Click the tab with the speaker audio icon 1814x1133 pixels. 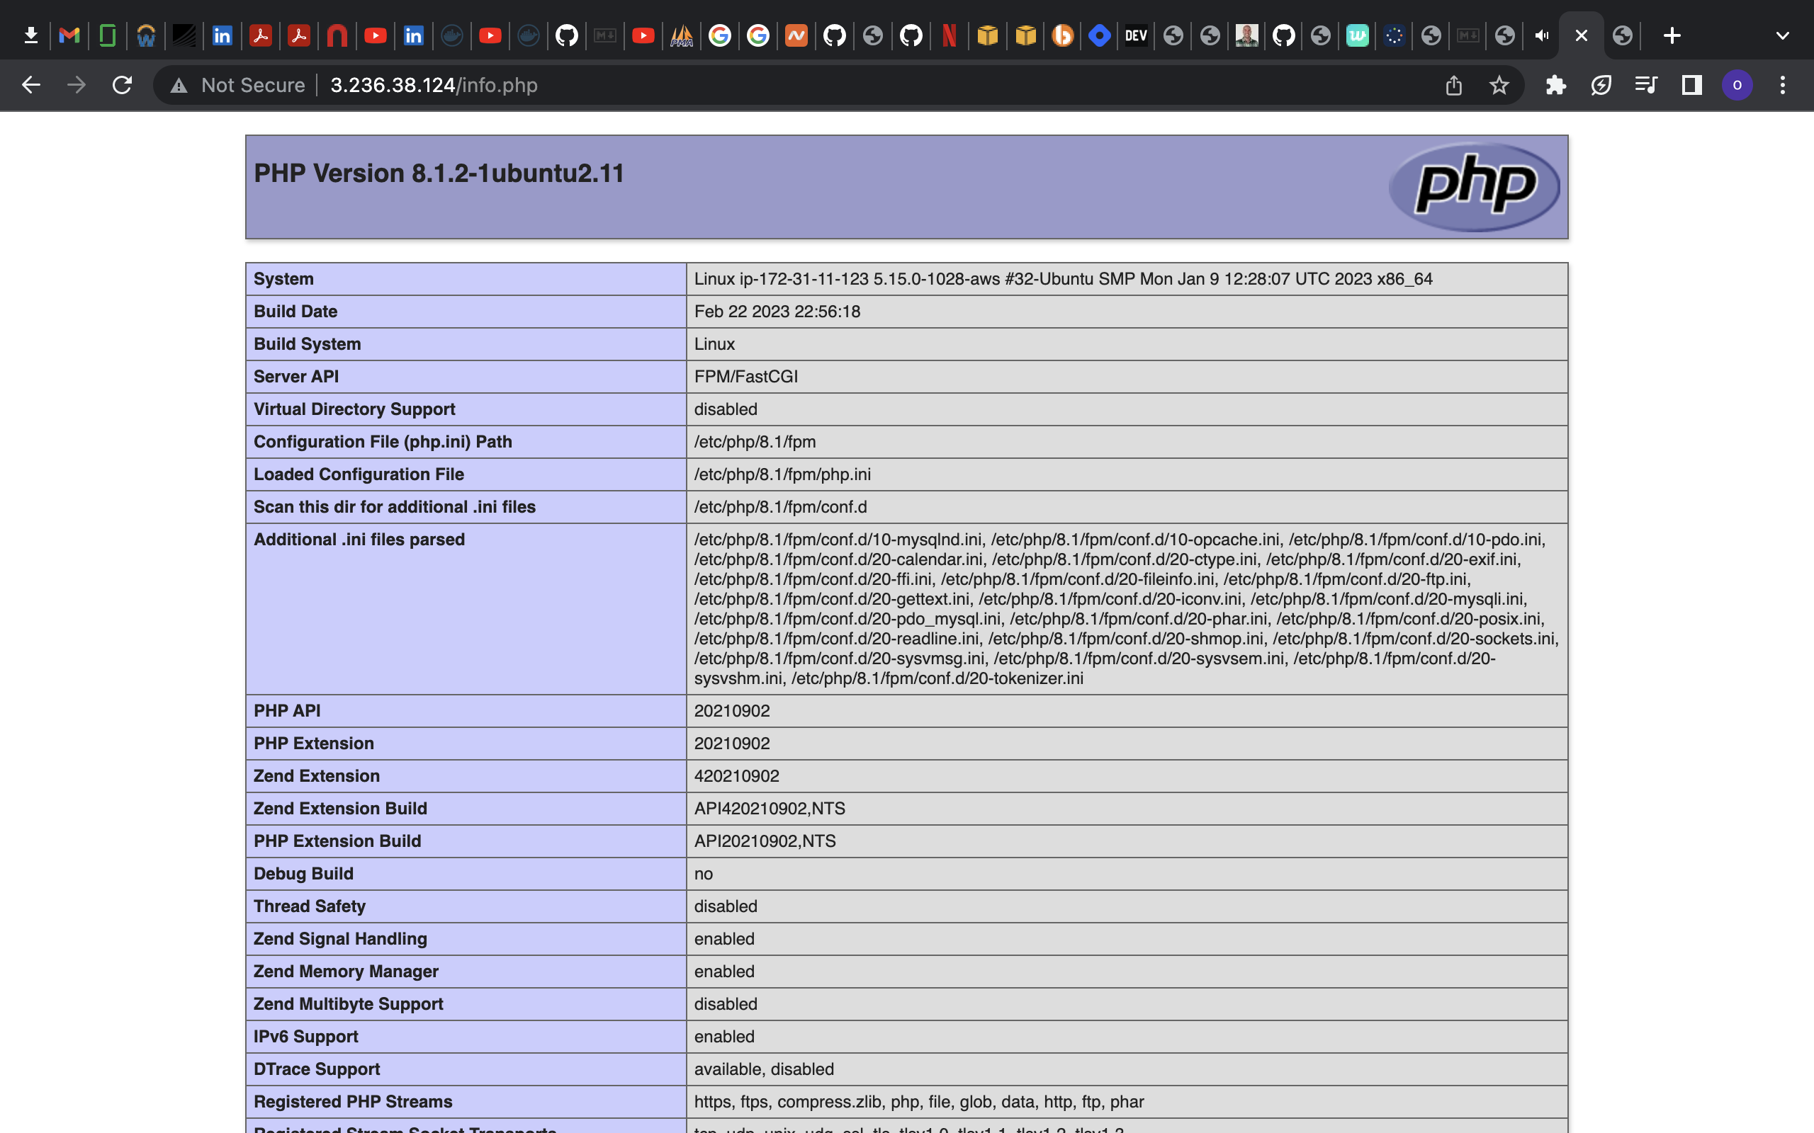(1543, 35)
